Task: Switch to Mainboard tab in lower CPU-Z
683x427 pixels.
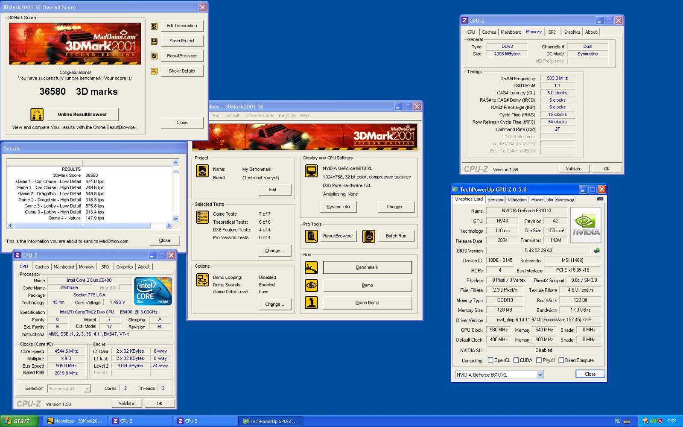Action: pos(64,267)
